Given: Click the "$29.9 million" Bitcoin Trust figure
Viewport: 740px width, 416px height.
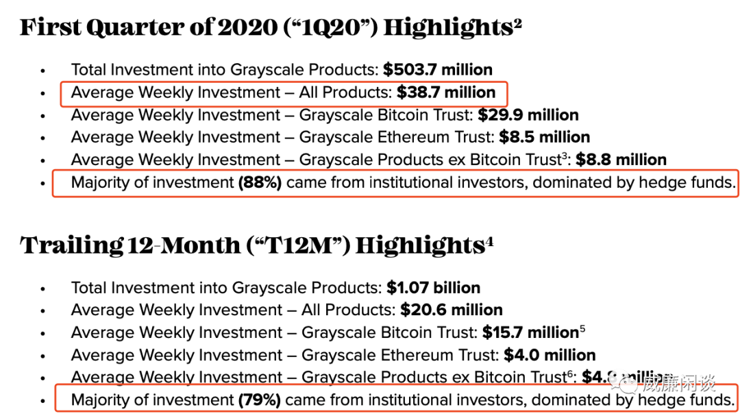Looking at the screenshot, I should (x=528, y=115).
